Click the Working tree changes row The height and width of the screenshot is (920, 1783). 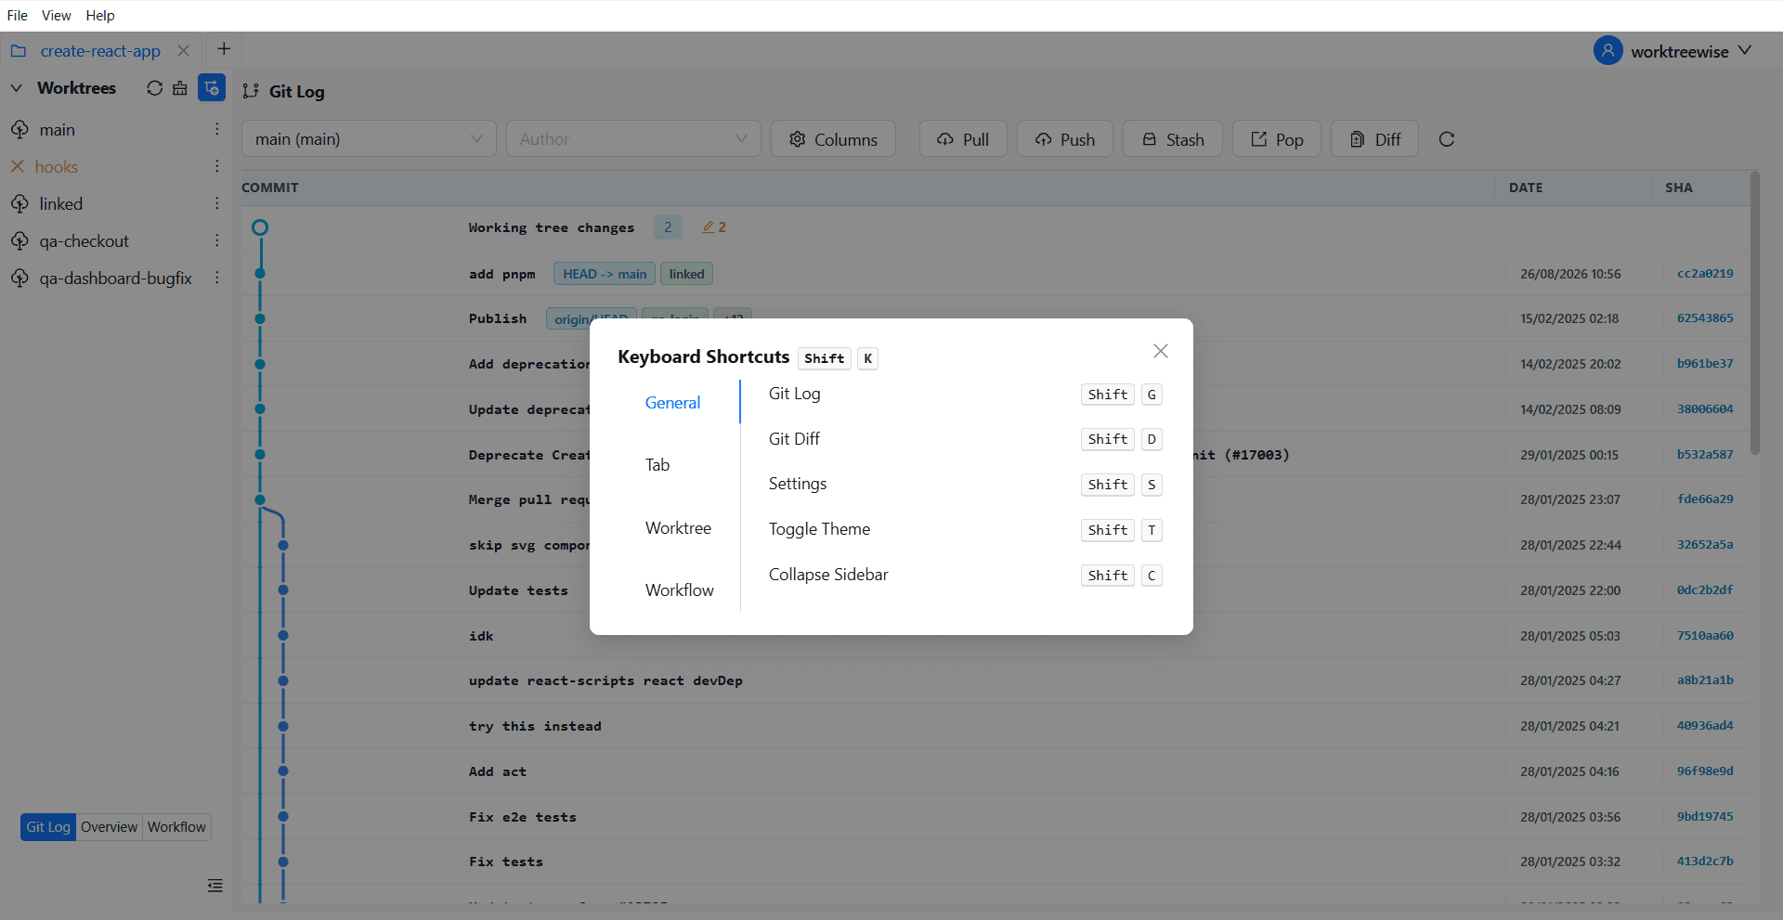(994, 227)
